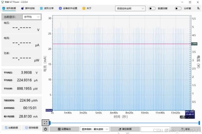Click the 0.03mA current marker label
The height and width of the screenshot is (134, 202).
[x=49, y=110]
